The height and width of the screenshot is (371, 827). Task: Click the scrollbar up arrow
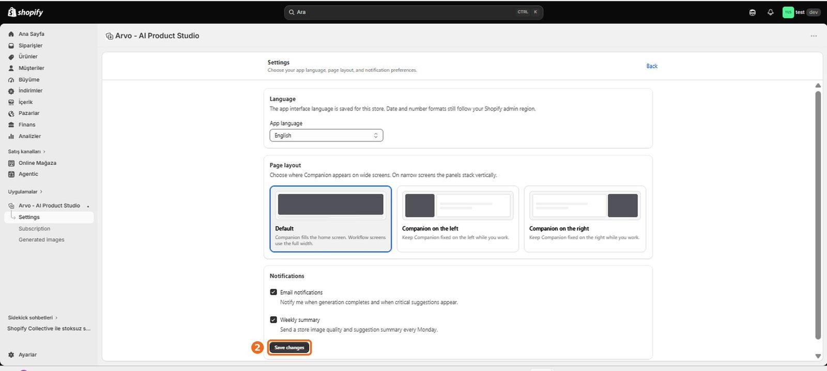coord(818,85)
